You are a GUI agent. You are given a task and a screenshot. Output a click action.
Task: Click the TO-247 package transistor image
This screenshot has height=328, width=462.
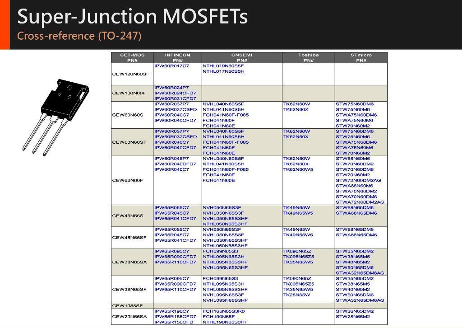click(55, 115)
